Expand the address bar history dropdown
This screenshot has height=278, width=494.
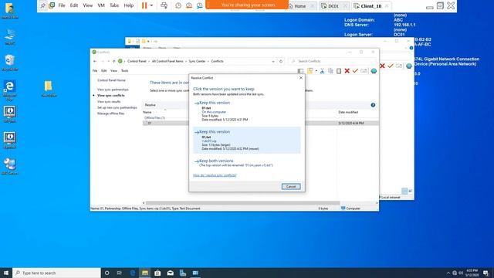point(273,62)
